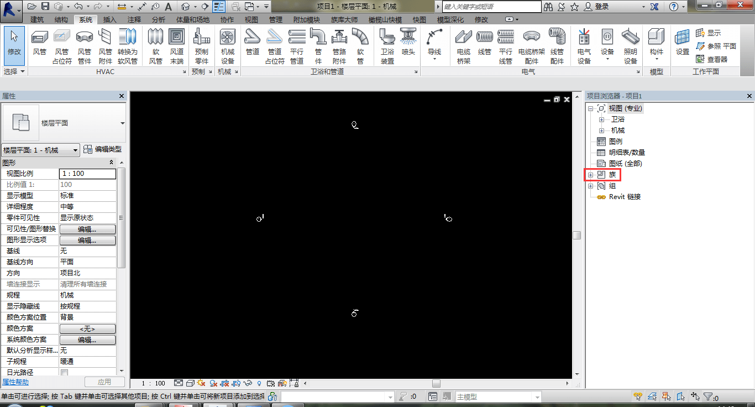Expand the 族 node in project browser

point(590,175)
